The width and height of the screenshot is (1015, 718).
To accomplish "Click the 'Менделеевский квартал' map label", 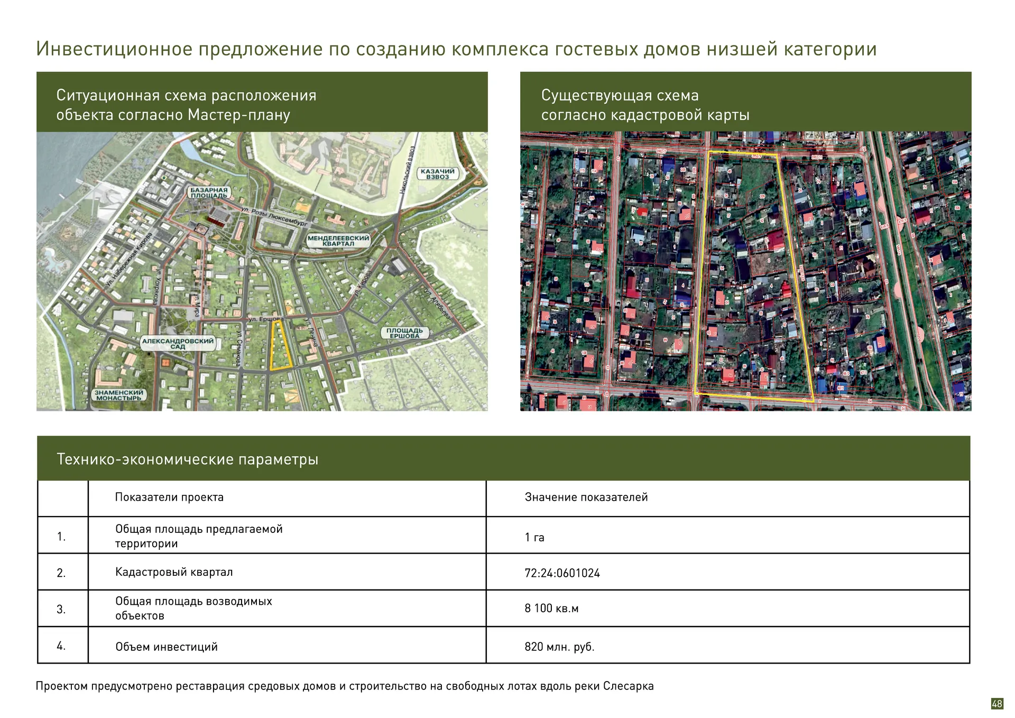I will (338, 241).
